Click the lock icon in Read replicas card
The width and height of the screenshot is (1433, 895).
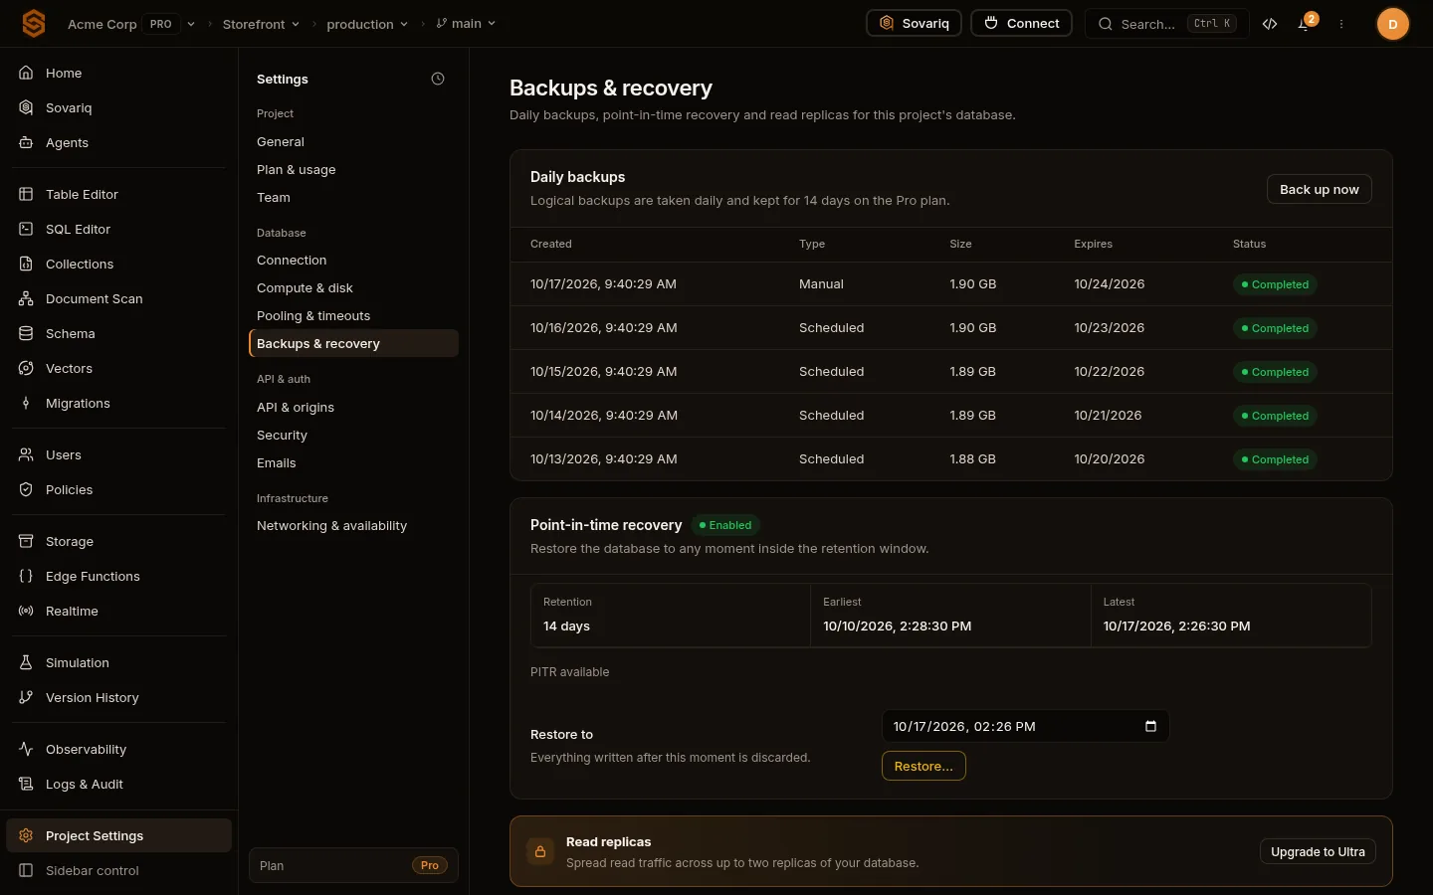tap(540, 851)
